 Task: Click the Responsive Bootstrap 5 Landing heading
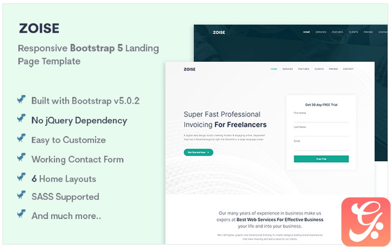[88, 55]
